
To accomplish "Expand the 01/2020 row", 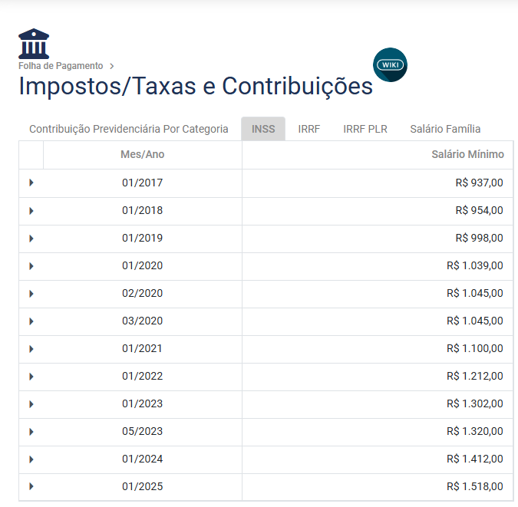I will pyautogui.click(x=31, y=265).
